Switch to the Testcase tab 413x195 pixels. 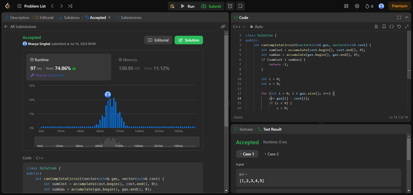click(x=243, y=129)
